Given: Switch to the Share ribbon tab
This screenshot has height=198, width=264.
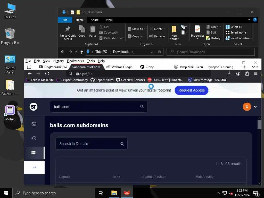Looking at the screenshot, I should coord(95,20).
